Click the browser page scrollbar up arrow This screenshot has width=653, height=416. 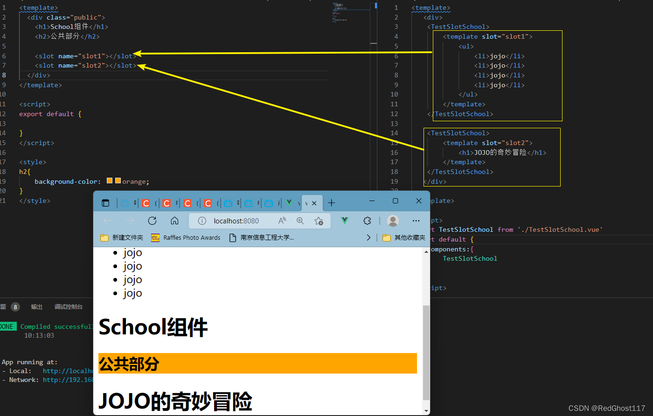426,252
